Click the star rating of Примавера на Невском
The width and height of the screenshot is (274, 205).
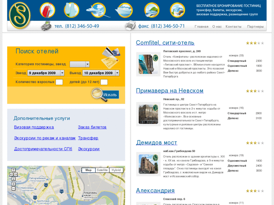pos(255,91)
